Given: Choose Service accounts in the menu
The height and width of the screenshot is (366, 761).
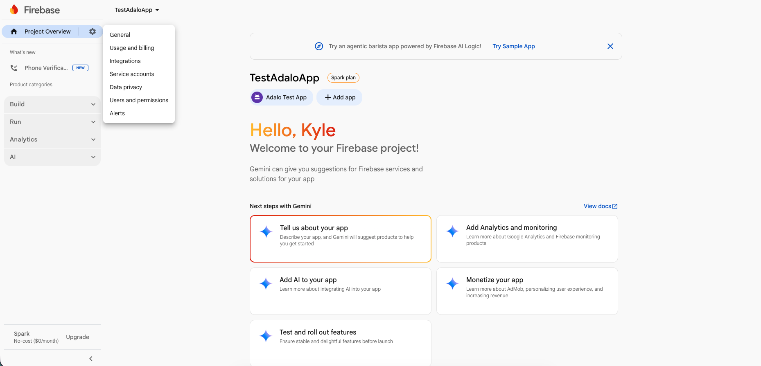Looking at the screenshot, I should pos(132,74).
